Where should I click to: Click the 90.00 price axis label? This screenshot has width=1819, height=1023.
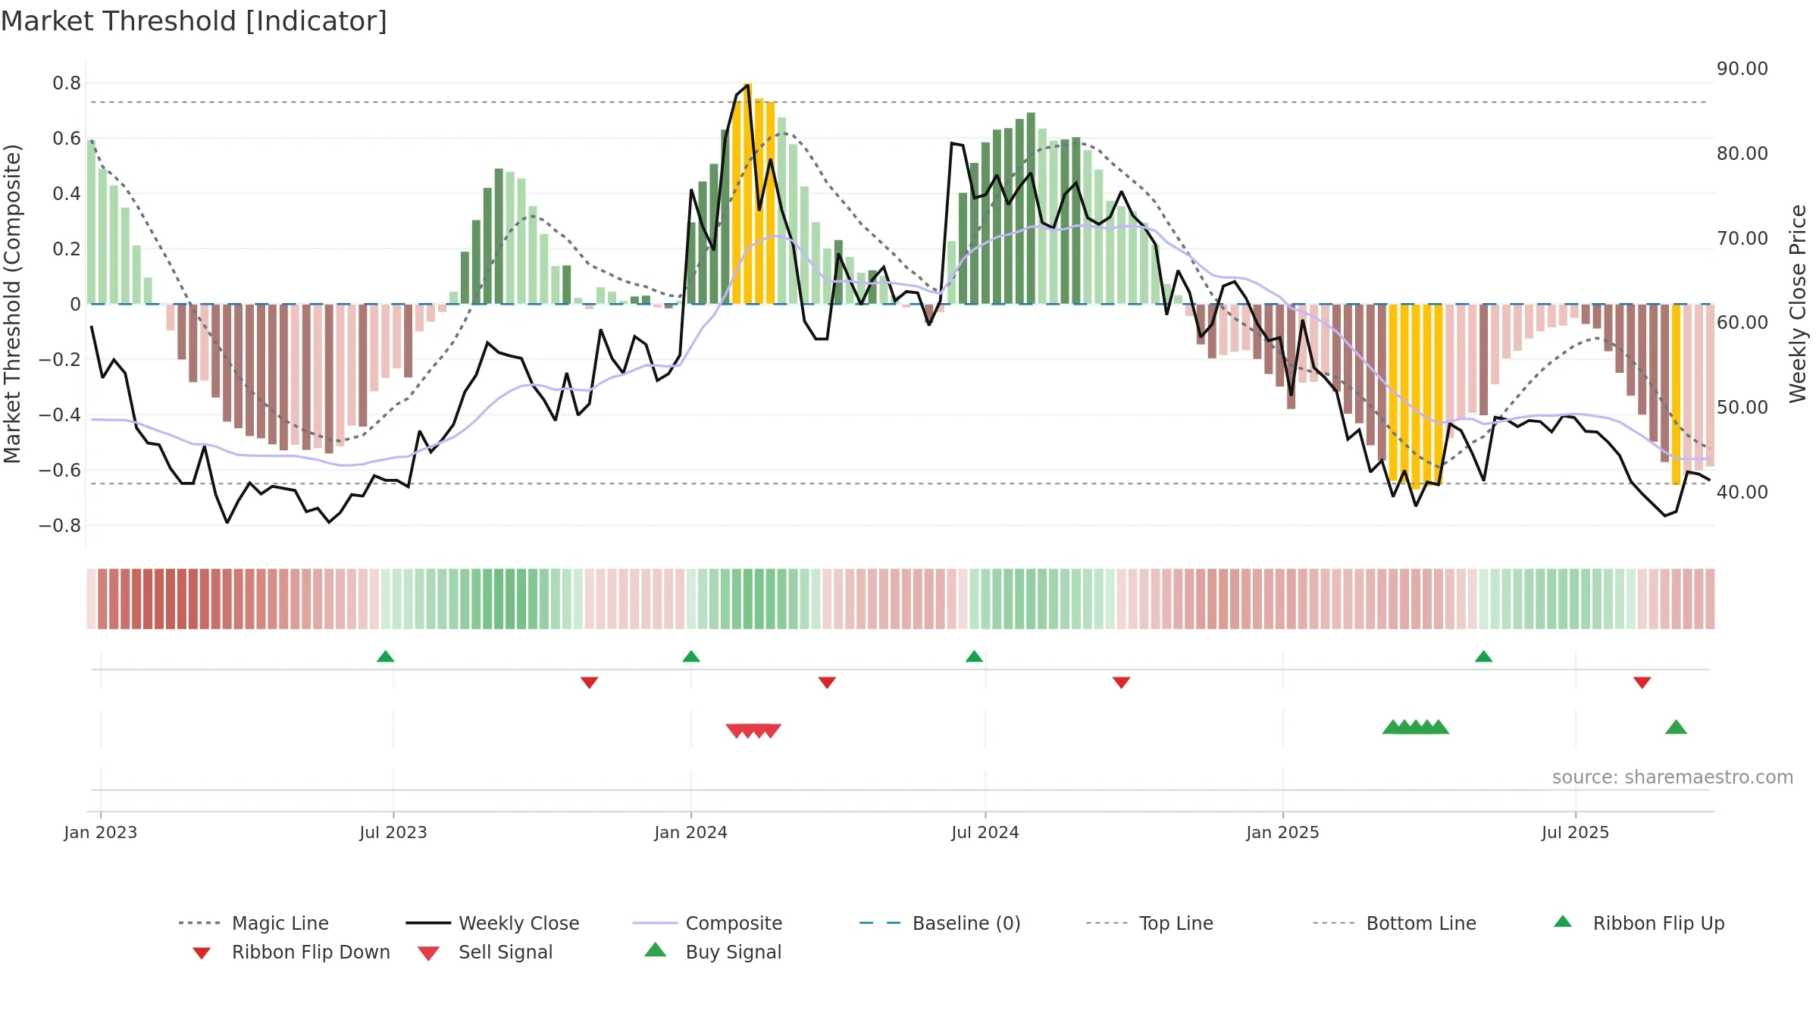1742,69
